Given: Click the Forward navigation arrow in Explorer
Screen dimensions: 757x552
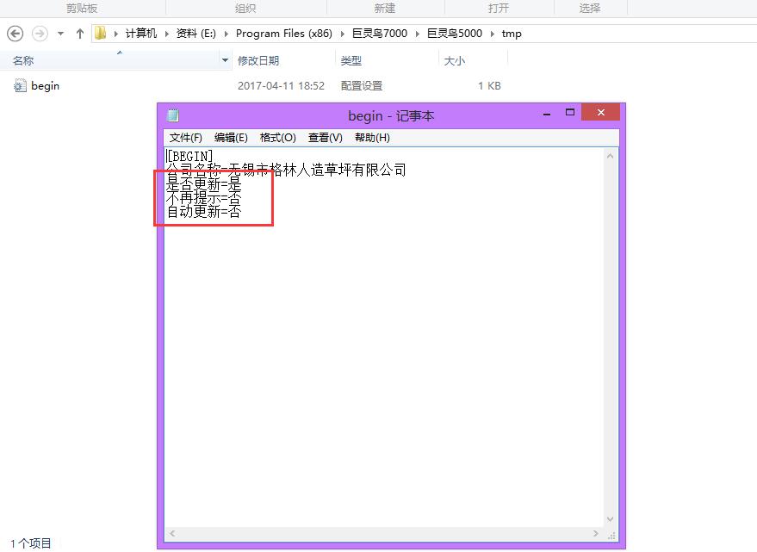Looking at the screenshot, I should 39,34.
